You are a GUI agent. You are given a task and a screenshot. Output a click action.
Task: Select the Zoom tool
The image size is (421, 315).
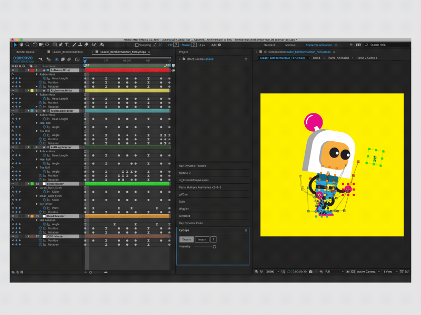(26, 44)
